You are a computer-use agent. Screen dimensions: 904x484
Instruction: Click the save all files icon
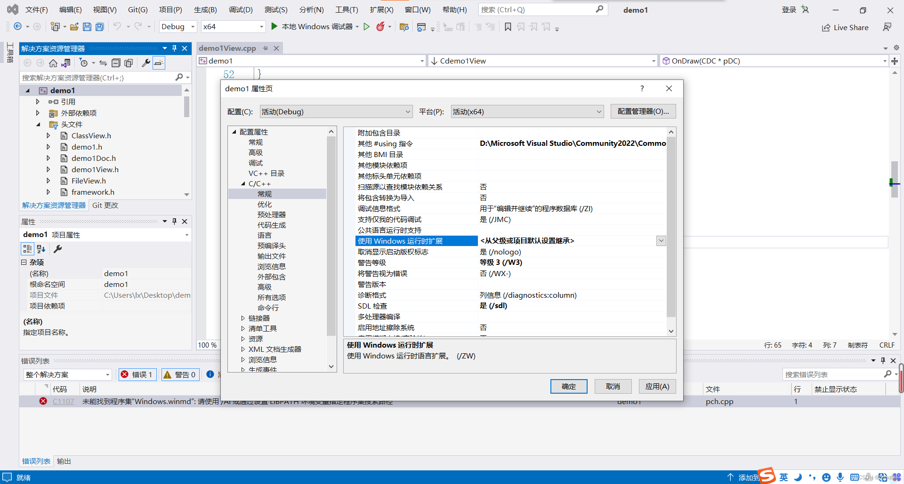pyautogui.click(x=99, y=27)
